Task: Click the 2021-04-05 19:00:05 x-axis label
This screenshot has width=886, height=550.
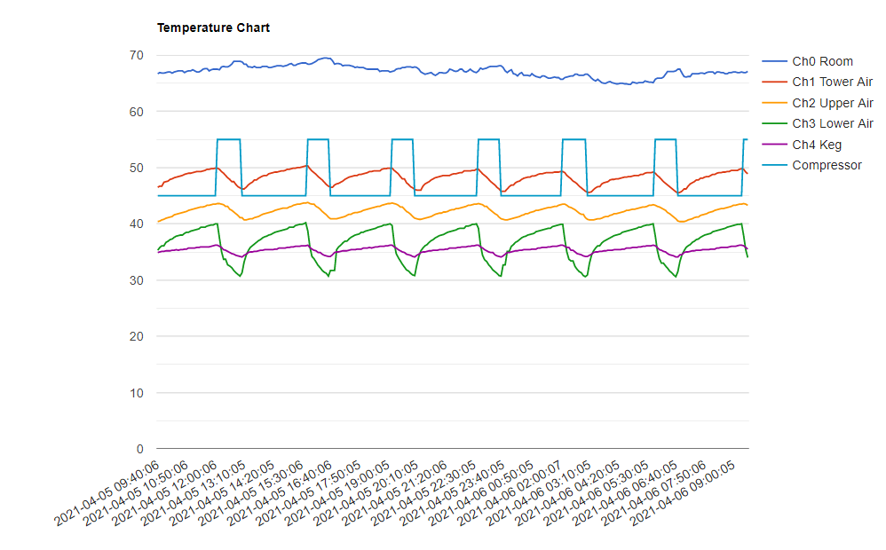Action: 337,493
